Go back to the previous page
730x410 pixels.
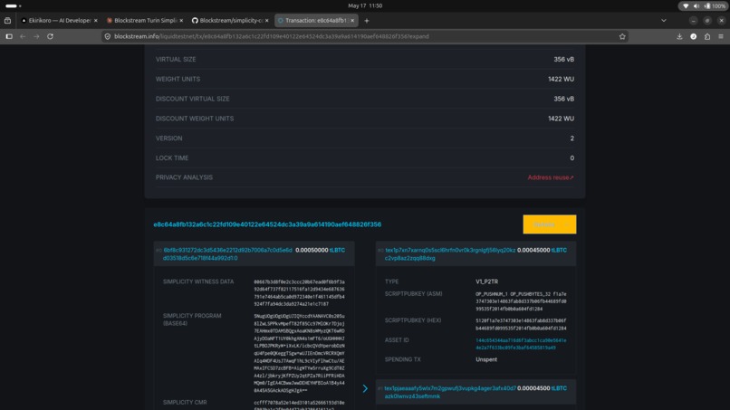(x=23, y=36)
